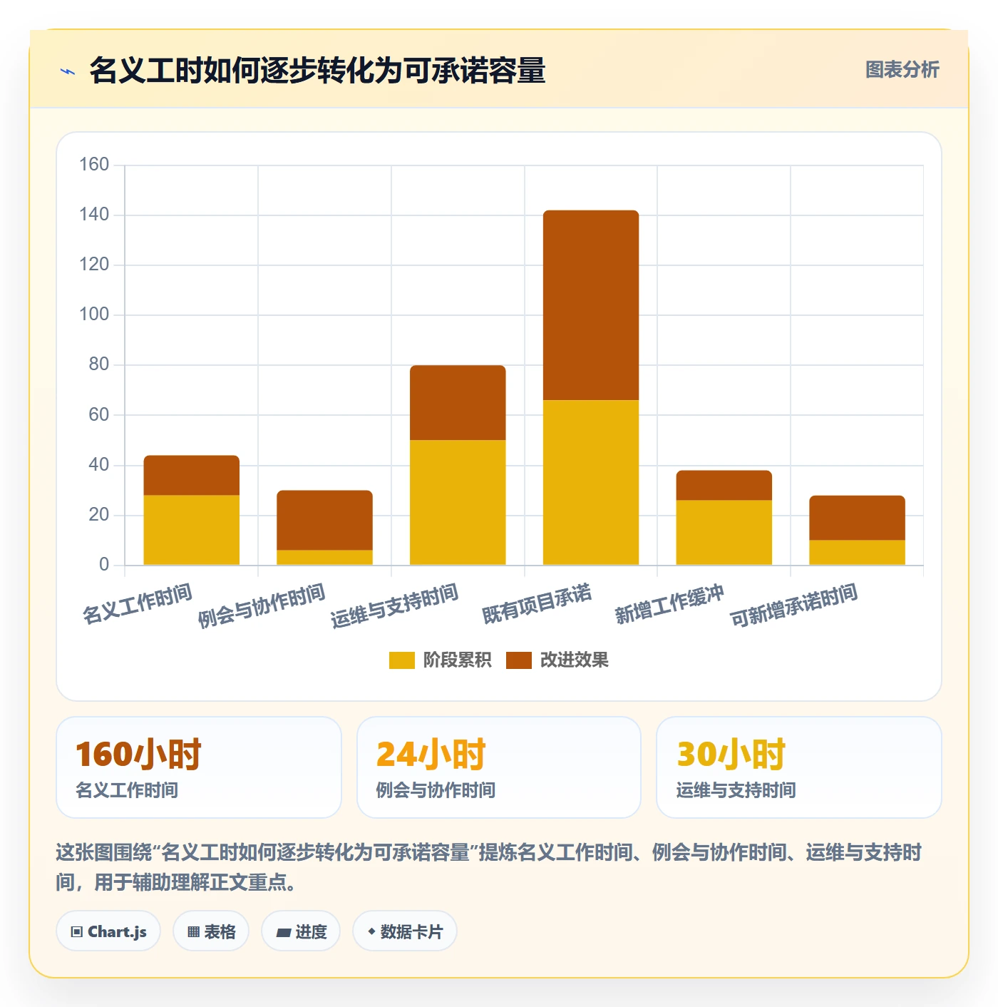
Task: Click the 名义工作时间 x-axis label
Action: (138, 604)
